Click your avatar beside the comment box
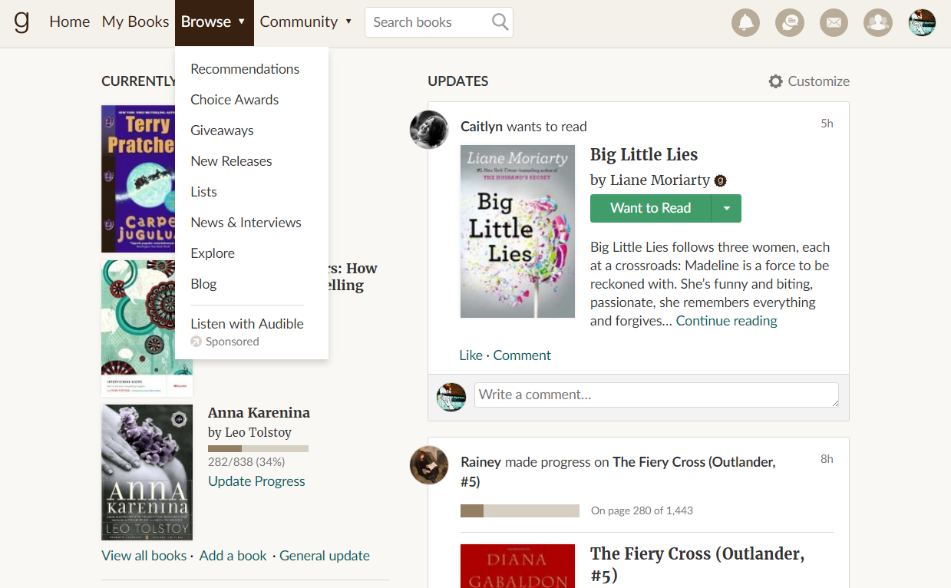This screenshot has height=588, width=951. click(x=451, y=397)
